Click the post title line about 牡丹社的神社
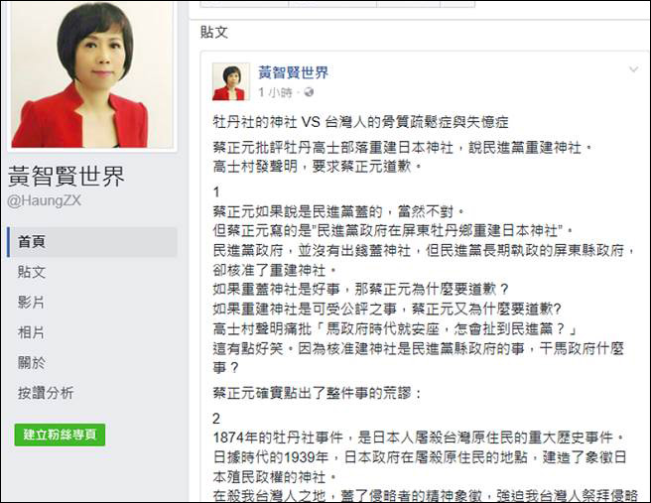This screenshot has height=503, width=651. click(360, 122)
